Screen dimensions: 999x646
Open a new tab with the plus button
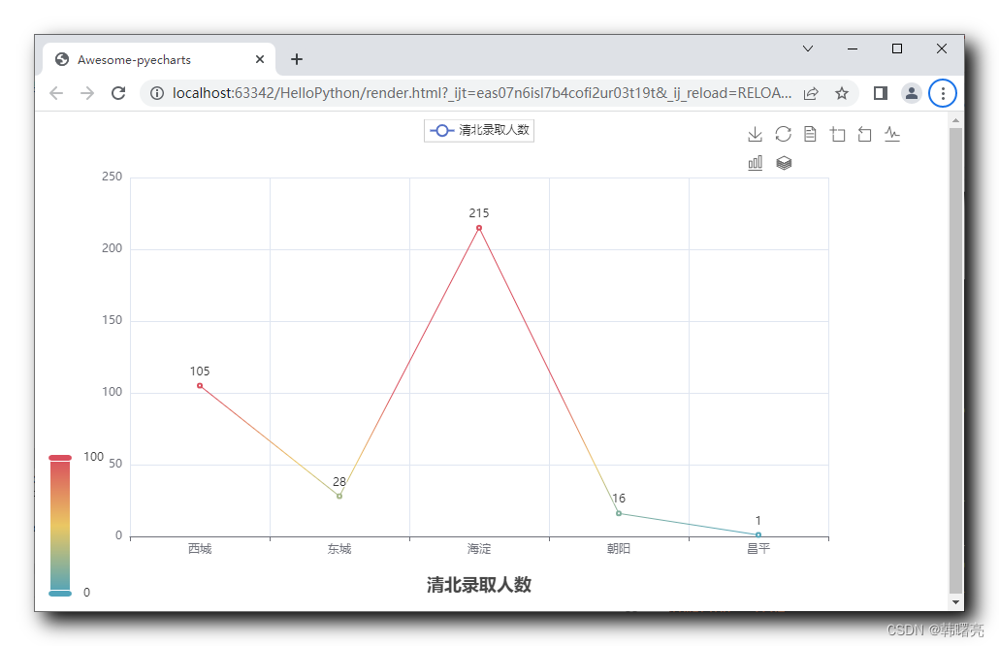point(297,58)
